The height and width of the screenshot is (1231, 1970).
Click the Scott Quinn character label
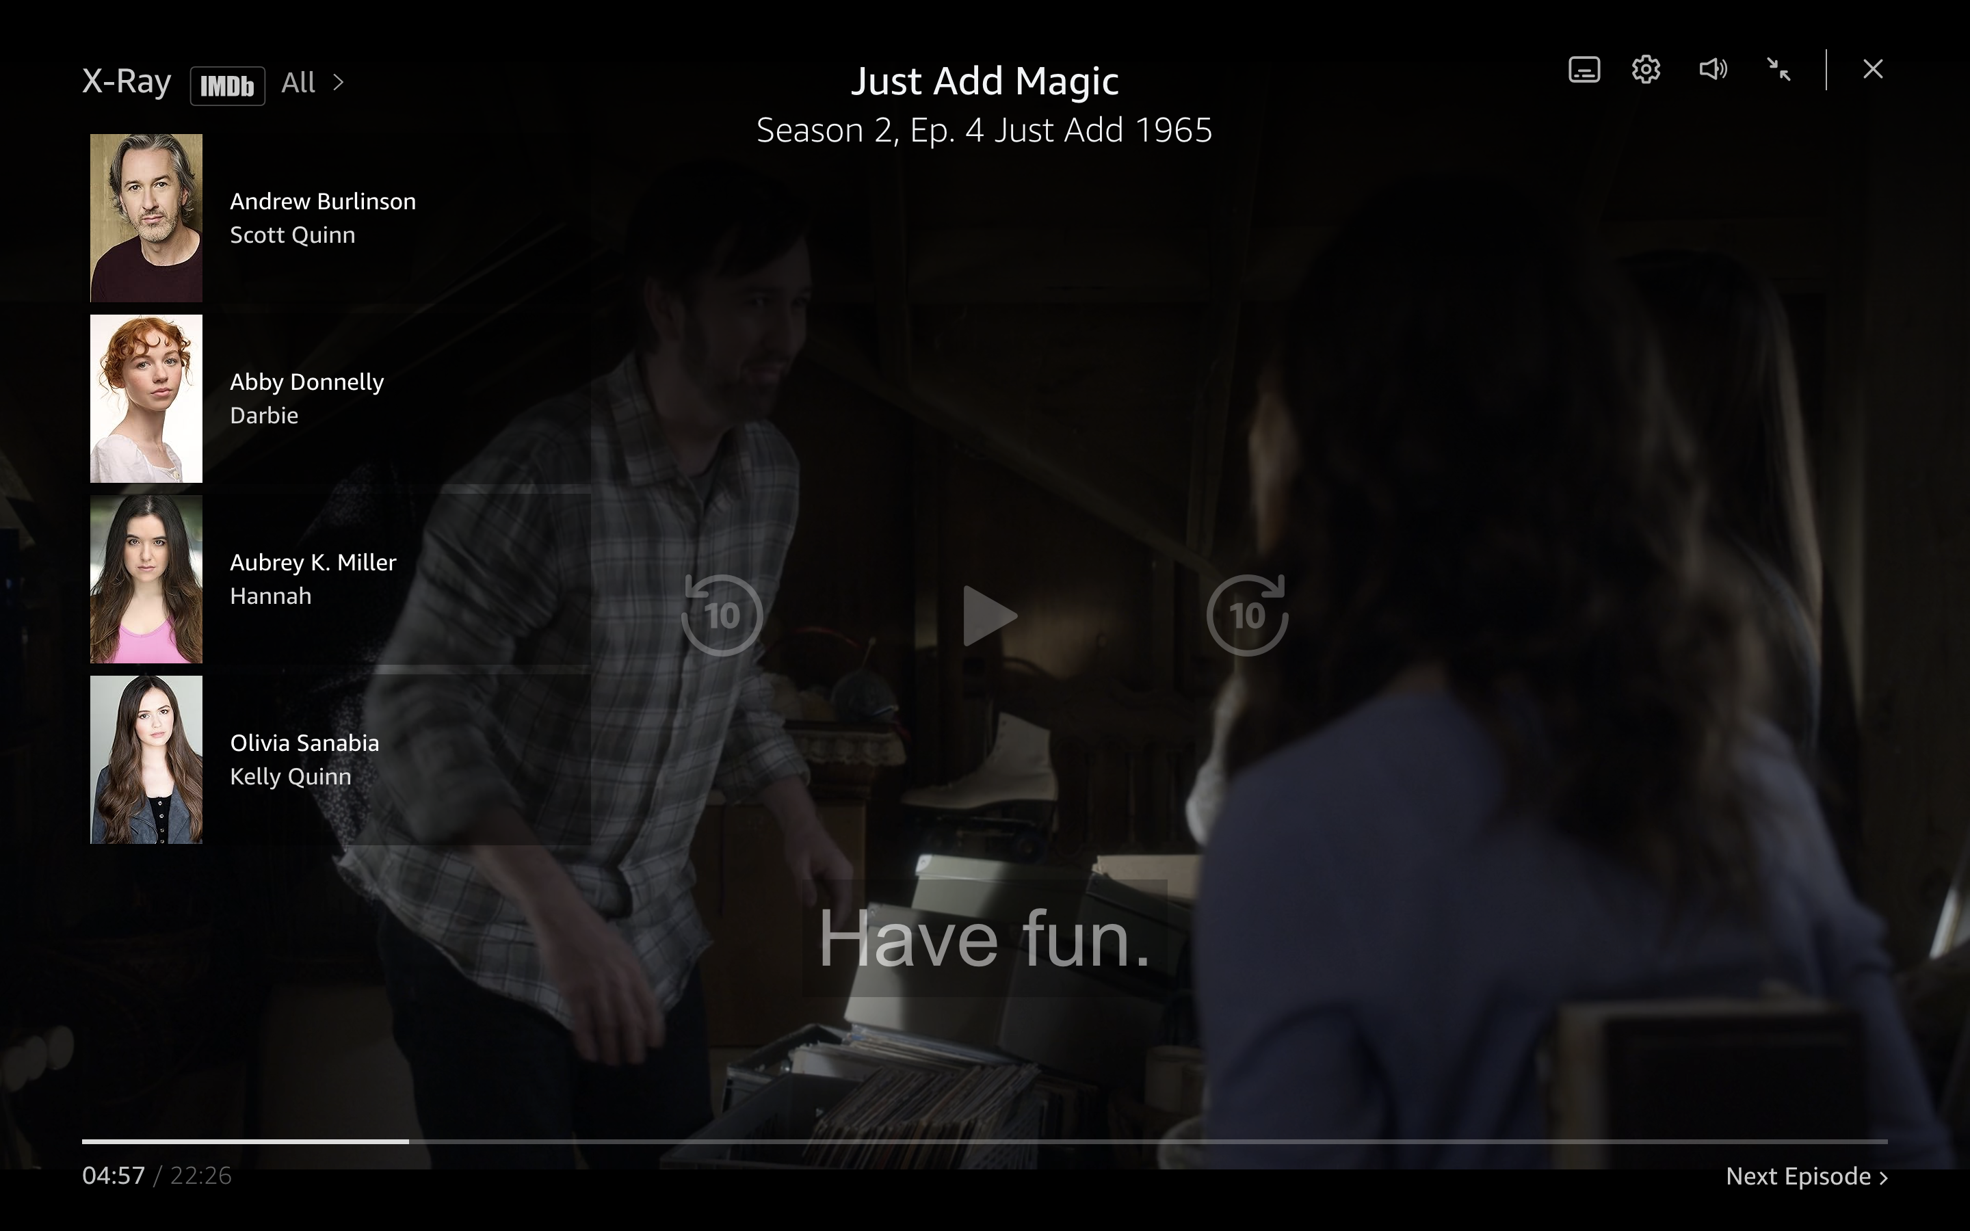[x=292, y=235]
